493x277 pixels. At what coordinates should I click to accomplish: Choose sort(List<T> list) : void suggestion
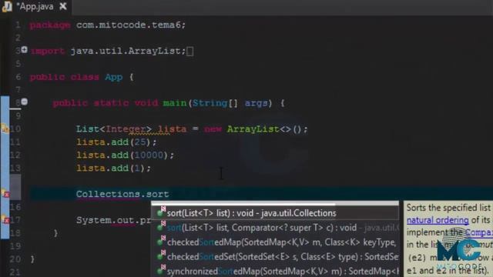coord(275,213)
